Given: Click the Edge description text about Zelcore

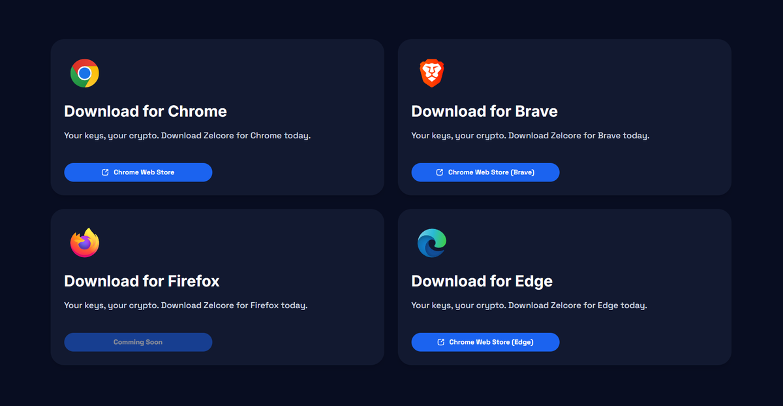Looking at the screenshot, I should [x=529, y=305].
